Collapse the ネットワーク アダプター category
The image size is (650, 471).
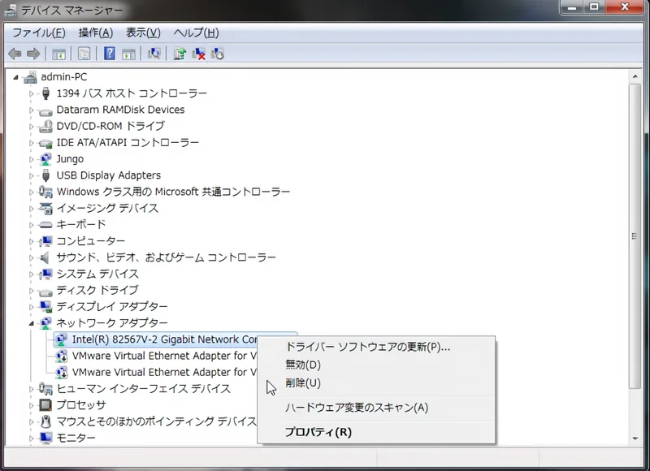click(x=32, y=323)
